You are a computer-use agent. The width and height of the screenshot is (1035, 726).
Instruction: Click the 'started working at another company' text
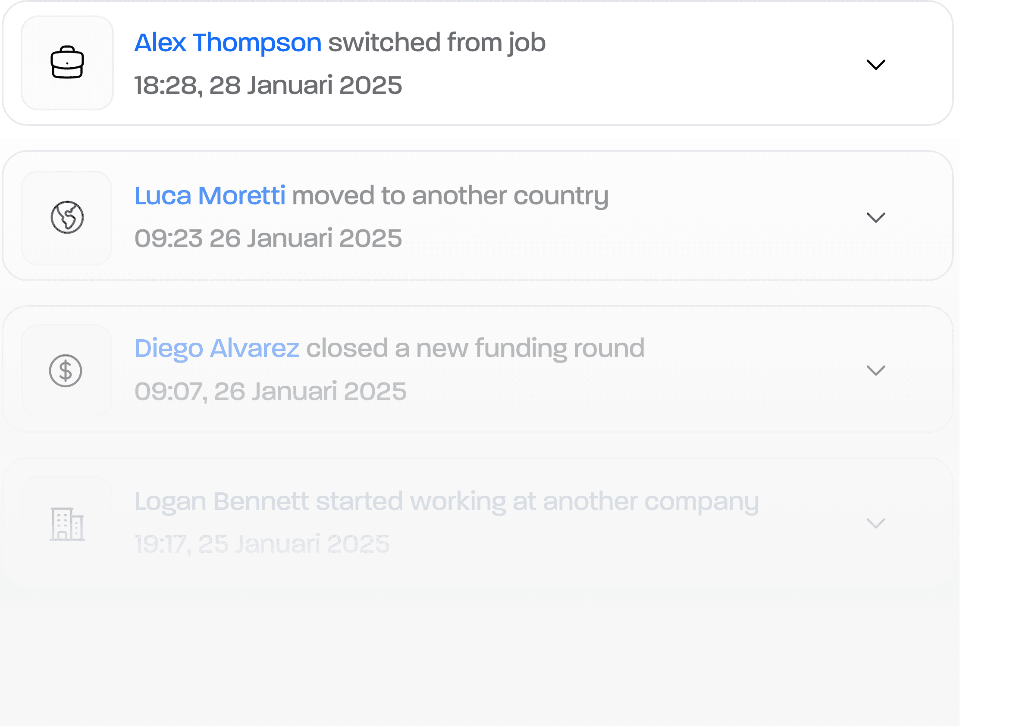coord(537,501)
